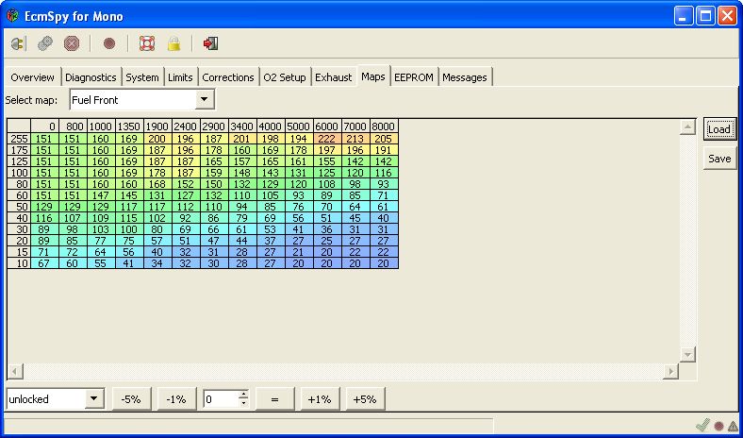Open the Diagnostics tab

coord(91,77)
